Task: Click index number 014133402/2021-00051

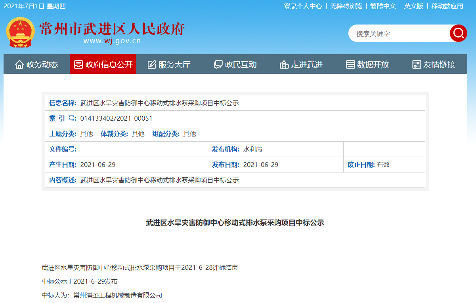Action: coord(116,118)
